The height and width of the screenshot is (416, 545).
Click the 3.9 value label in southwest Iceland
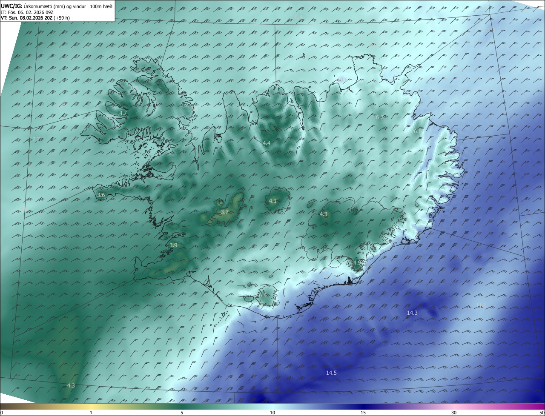(173, 245)
